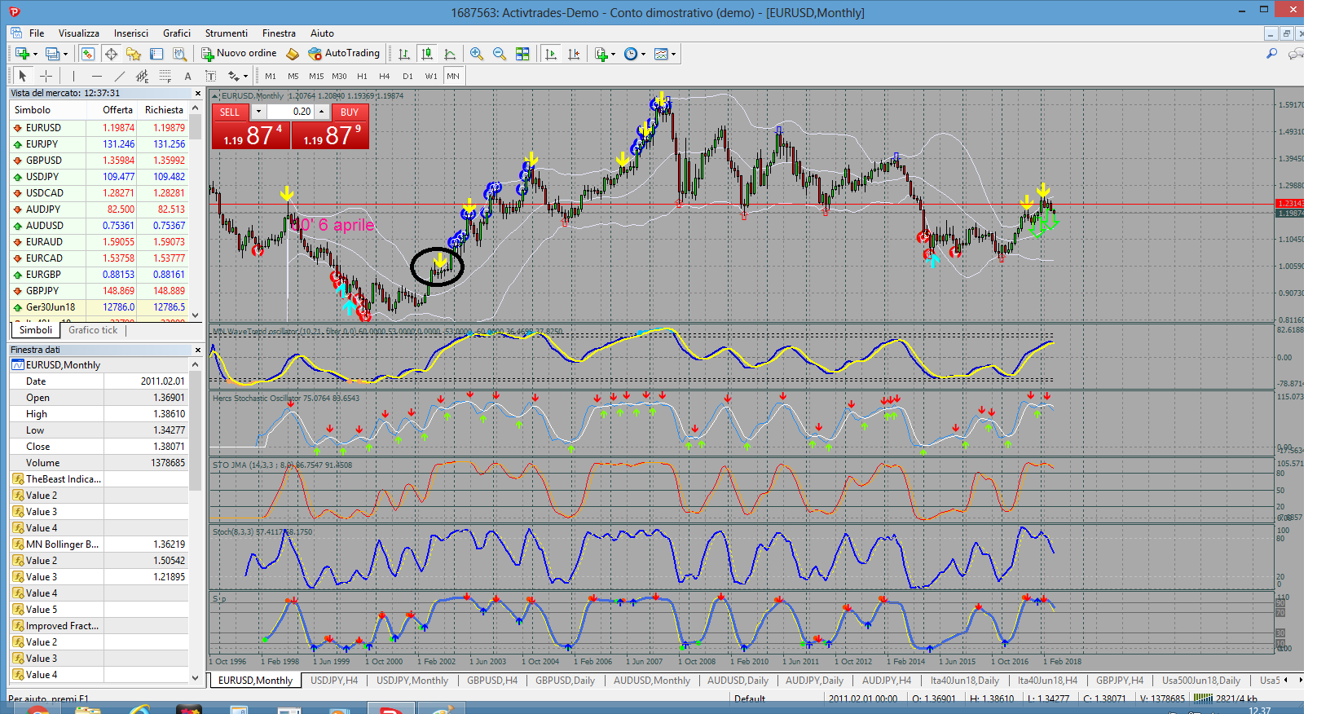Select the equidistant channel tool

[x=142, y=76]
